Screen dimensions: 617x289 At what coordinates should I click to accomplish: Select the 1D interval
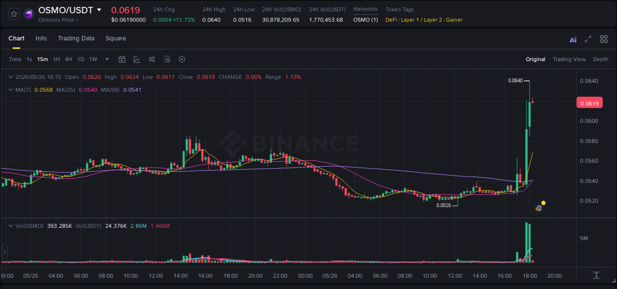[81, 59]
